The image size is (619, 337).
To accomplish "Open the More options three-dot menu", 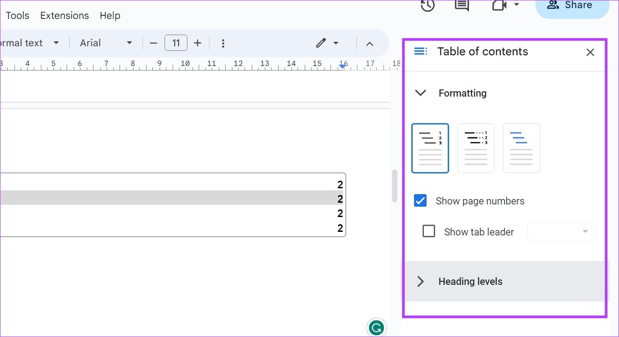I will [x=223, y=43].
